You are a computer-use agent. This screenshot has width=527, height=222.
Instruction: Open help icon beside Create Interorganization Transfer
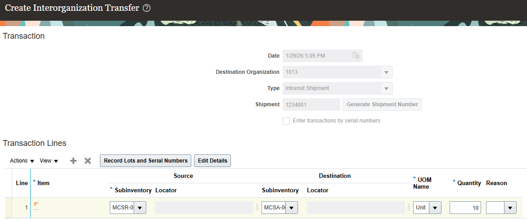[147, 9]
